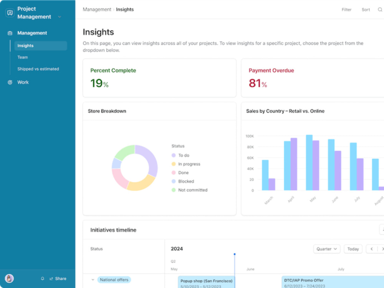Open the Popup shop (San Francisco) timeline bar

tap(206, 282)
